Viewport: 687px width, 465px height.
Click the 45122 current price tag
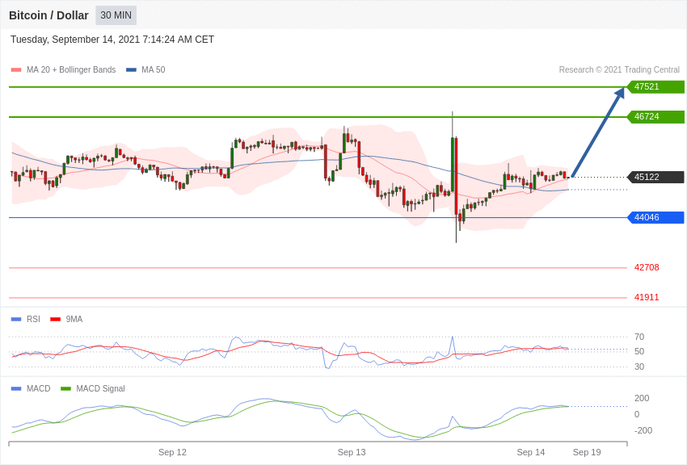coord(655,177)
